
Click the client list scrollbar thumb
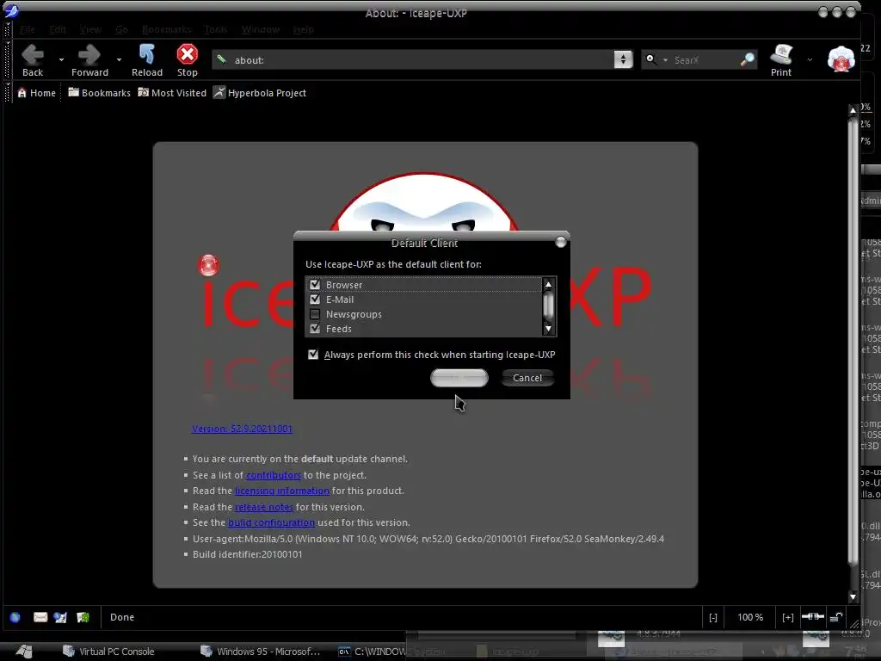548,306
